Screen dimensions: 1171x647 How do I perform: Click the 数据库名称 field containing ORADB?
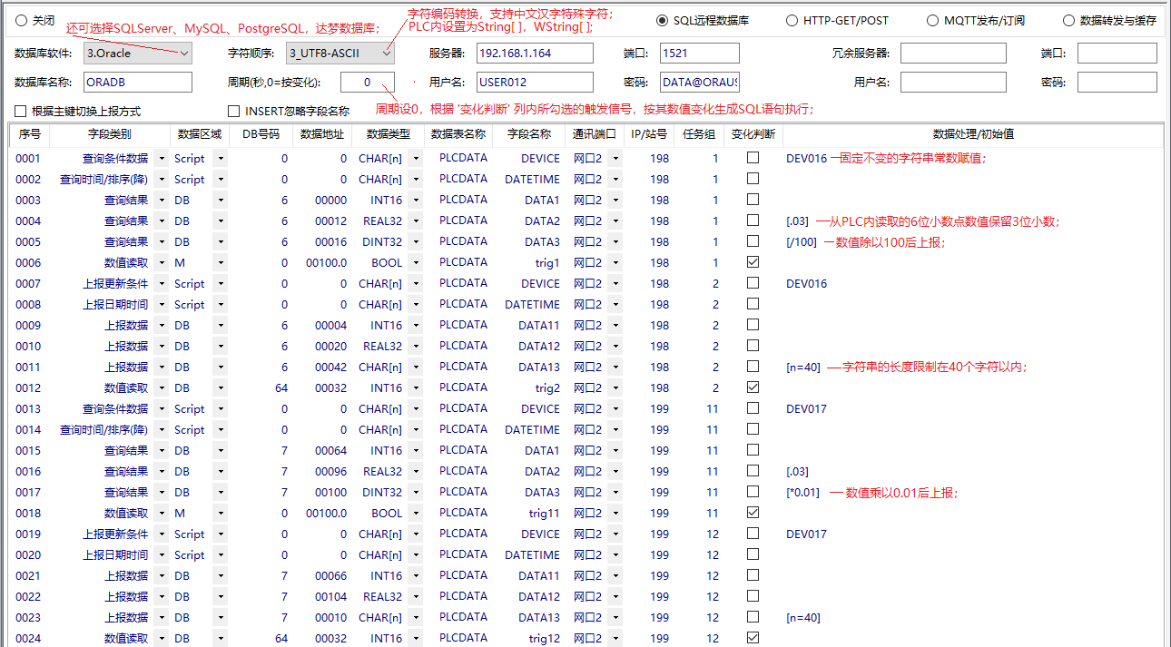pos(137,83)
